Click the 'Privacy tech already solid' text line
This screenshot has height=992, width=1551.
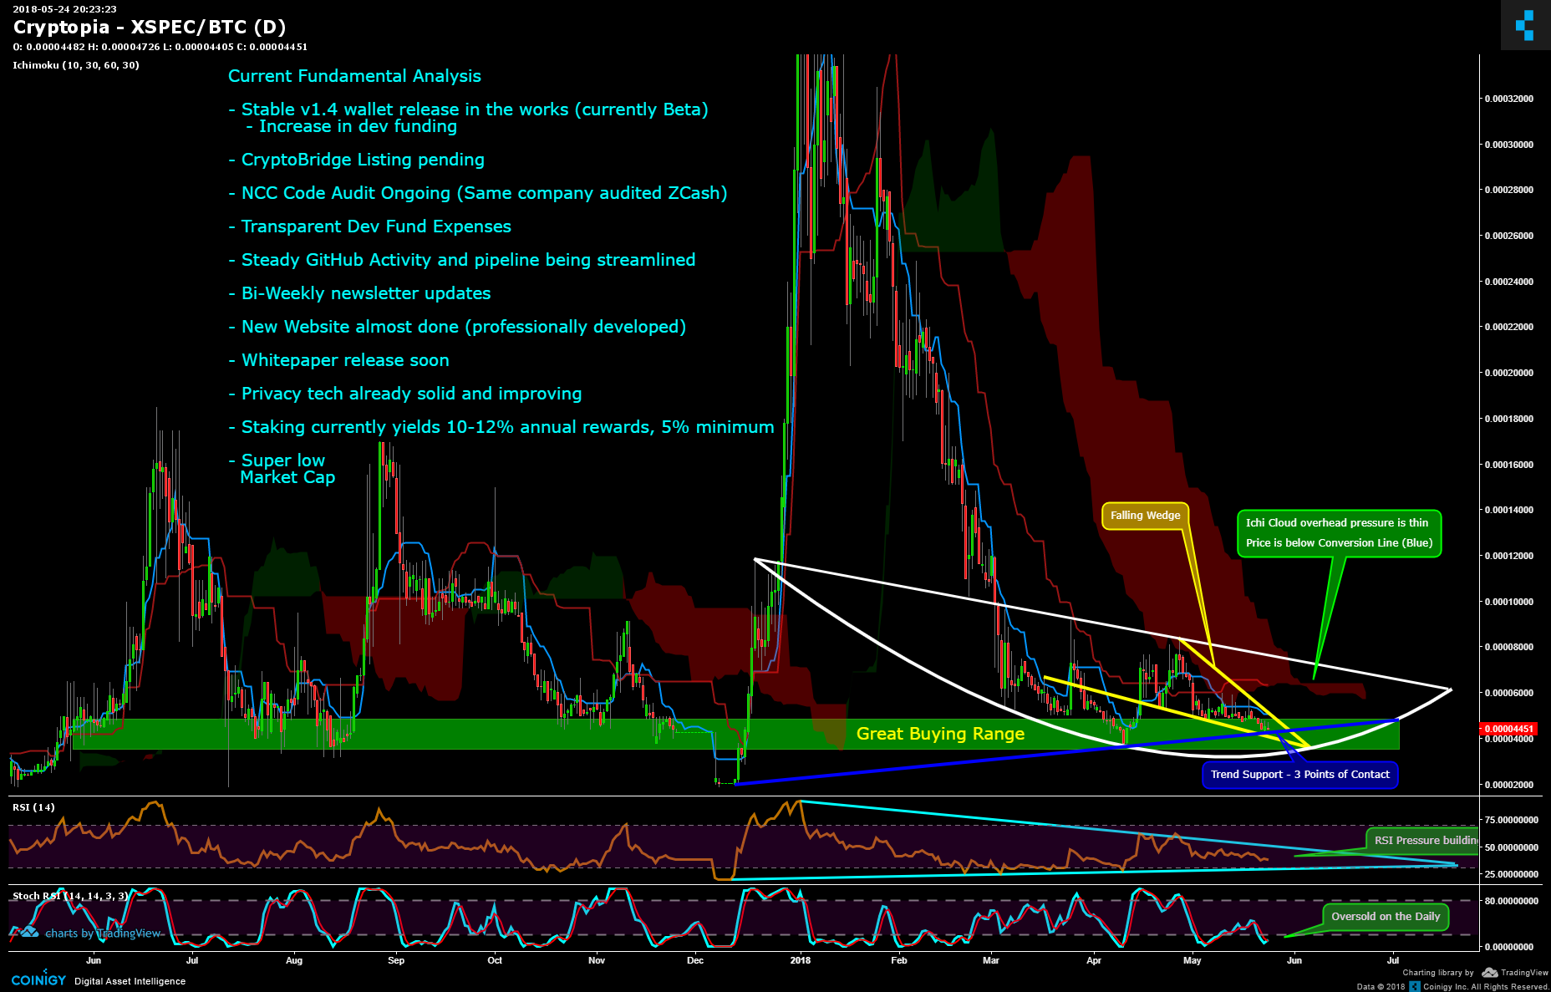(405, 394)
